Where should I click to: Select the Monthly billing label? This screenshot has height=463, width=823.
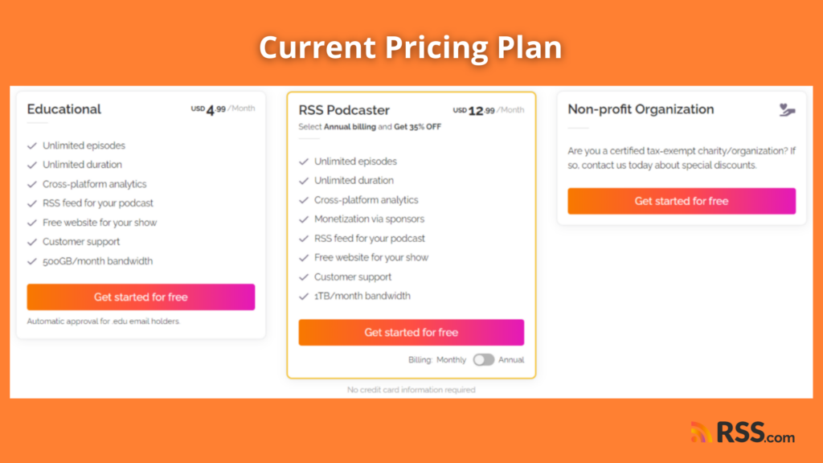click(451, 359)
